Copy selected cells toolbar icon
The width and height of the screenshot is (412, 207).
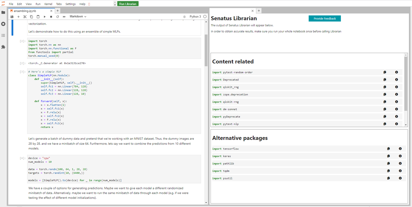pos(32,17)
